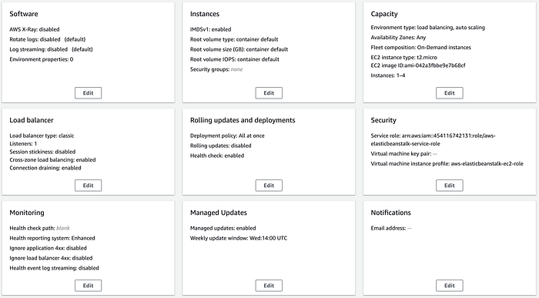
Task: Click 'Root volume type: container default'
Action: pyautogui.click(x=234, y=39)
